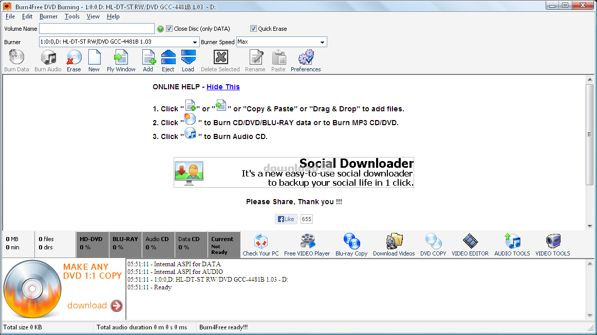Click the log pane scroll up arrow
This screenshot has height=335, width=597.
point(590,264)
